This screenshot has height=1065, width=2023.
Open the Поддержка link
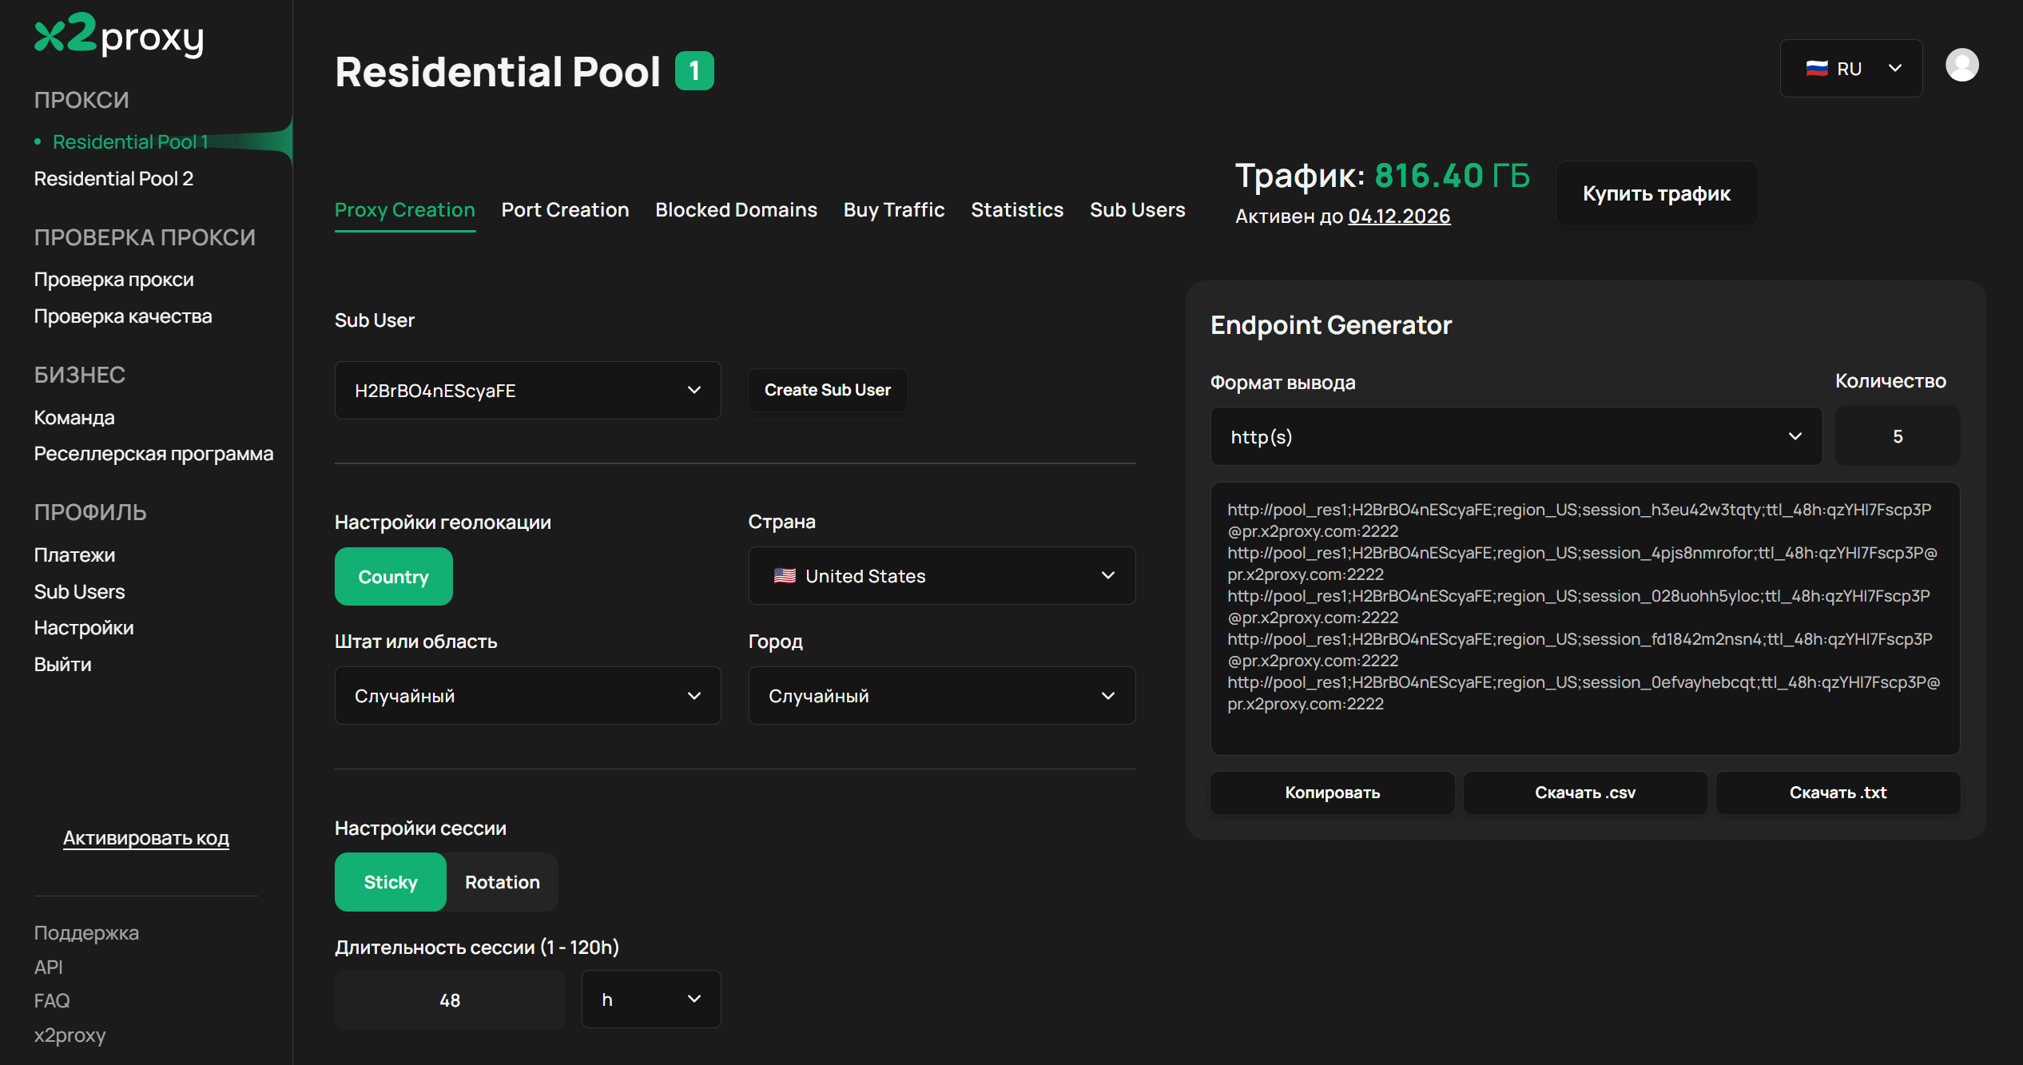tap(86, 933)
